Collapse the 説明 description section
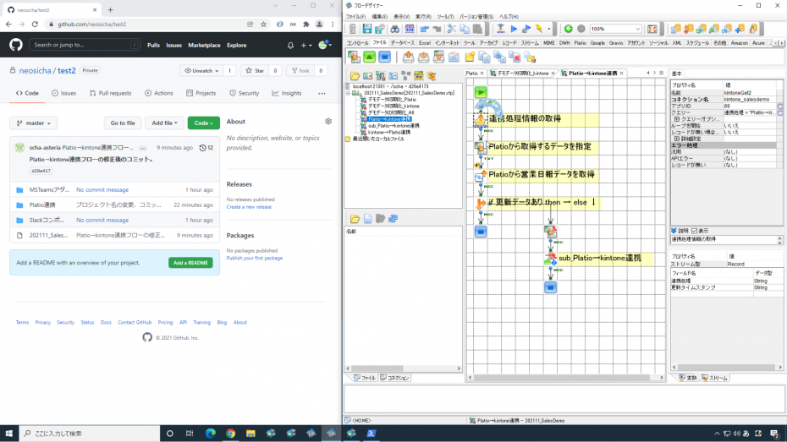 click(x=674, y=231)
